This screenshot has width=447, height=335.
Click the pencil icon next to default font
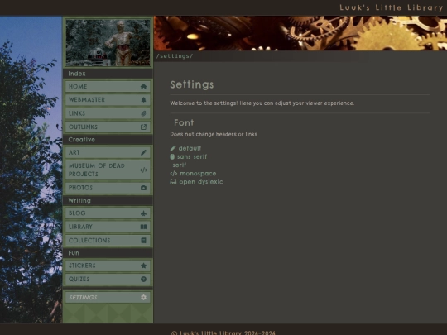click(x=173, y=148)
